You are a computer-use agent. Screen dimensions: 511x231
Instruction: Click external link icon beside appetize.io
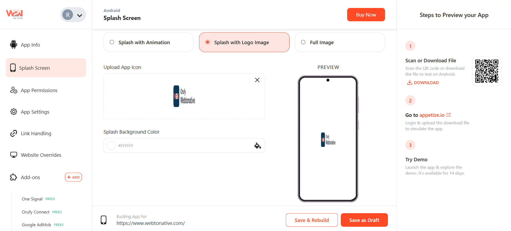click(449, 115)
